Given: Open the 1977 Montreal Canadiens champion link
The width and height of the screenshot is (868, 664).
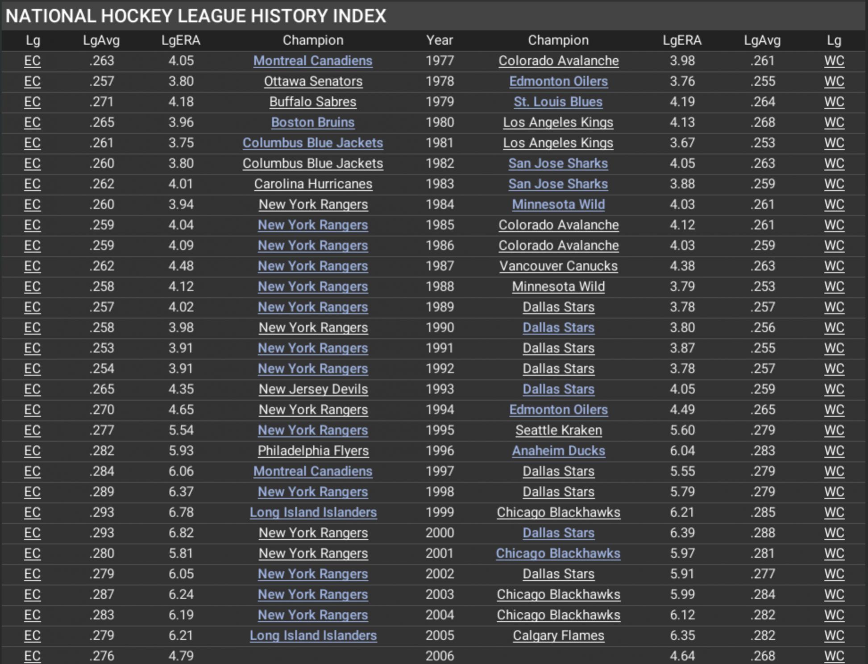Looking at the screenshot, I should point(312,61).
